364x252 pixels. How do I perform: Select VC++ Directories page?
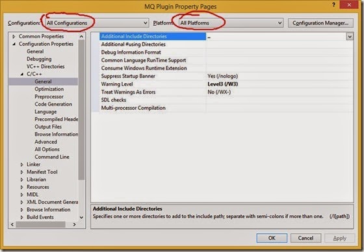tap(45, 66)
